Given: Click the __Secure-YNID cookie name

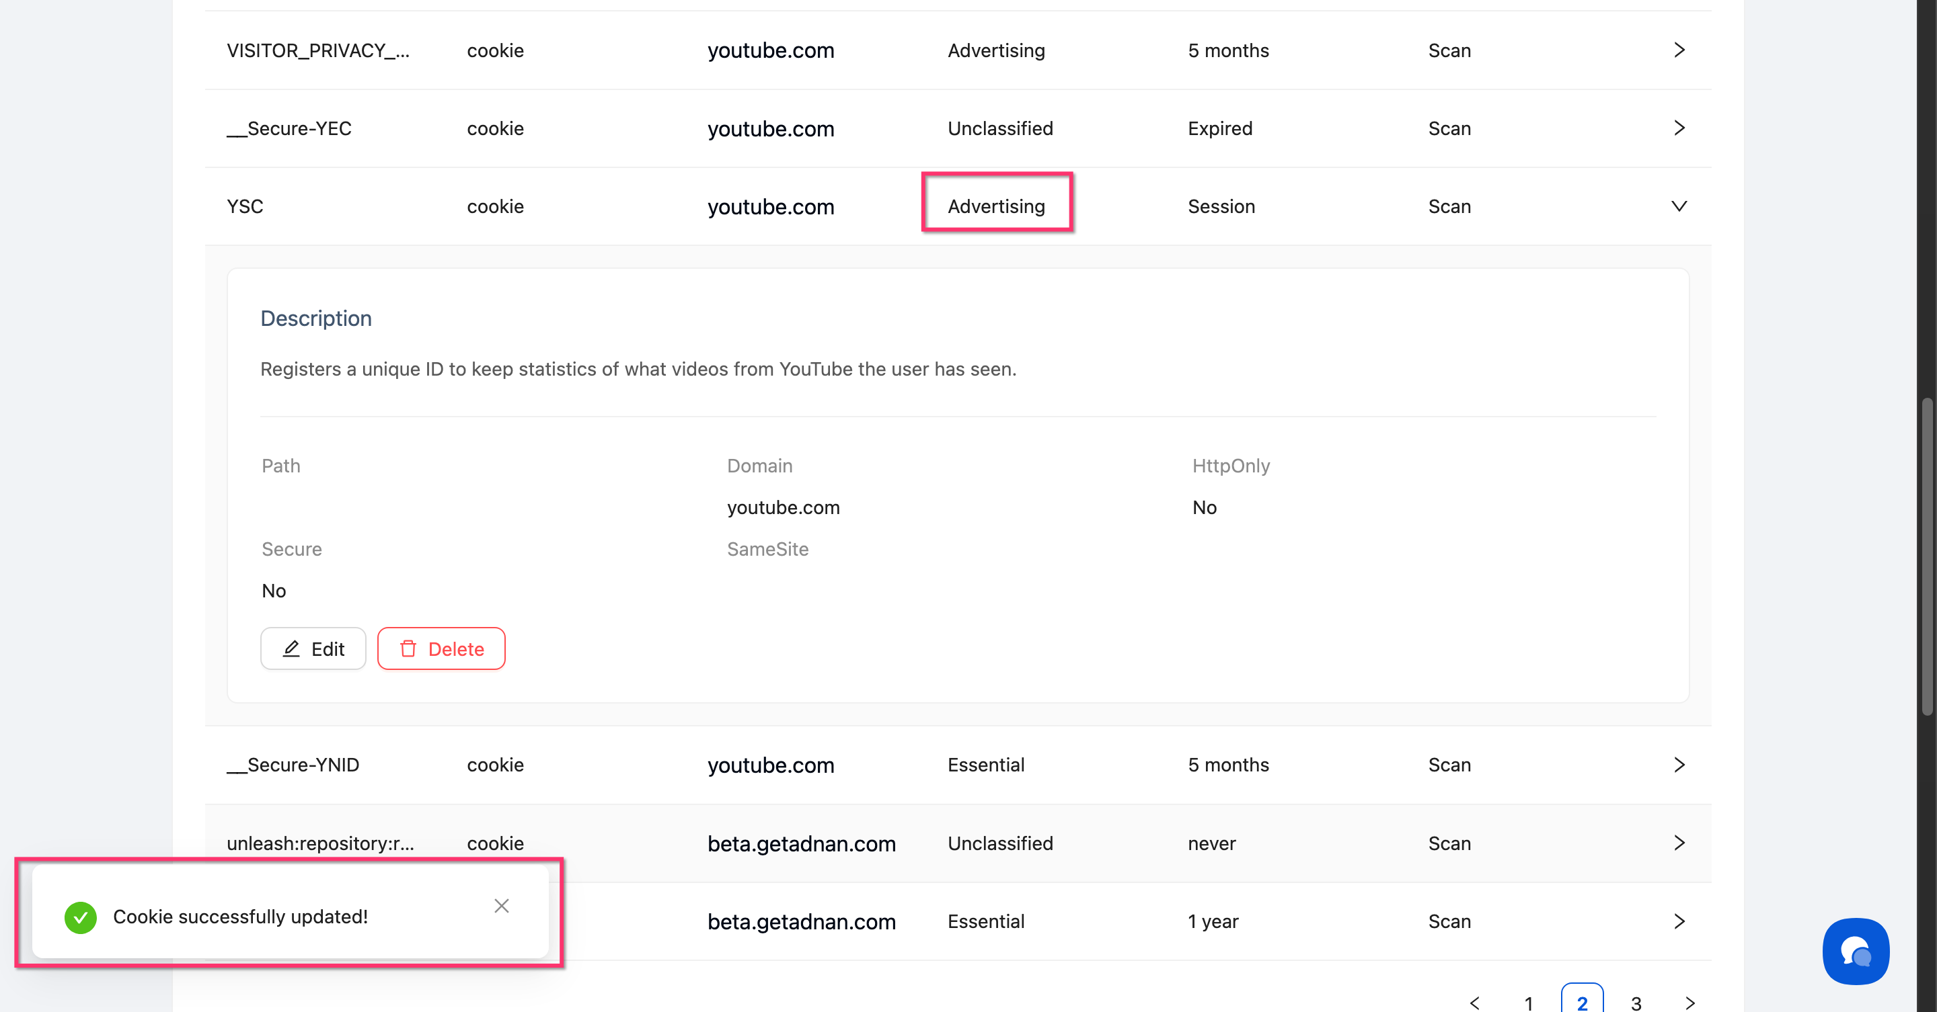Looking at the screenshot, I should (293, 765).
